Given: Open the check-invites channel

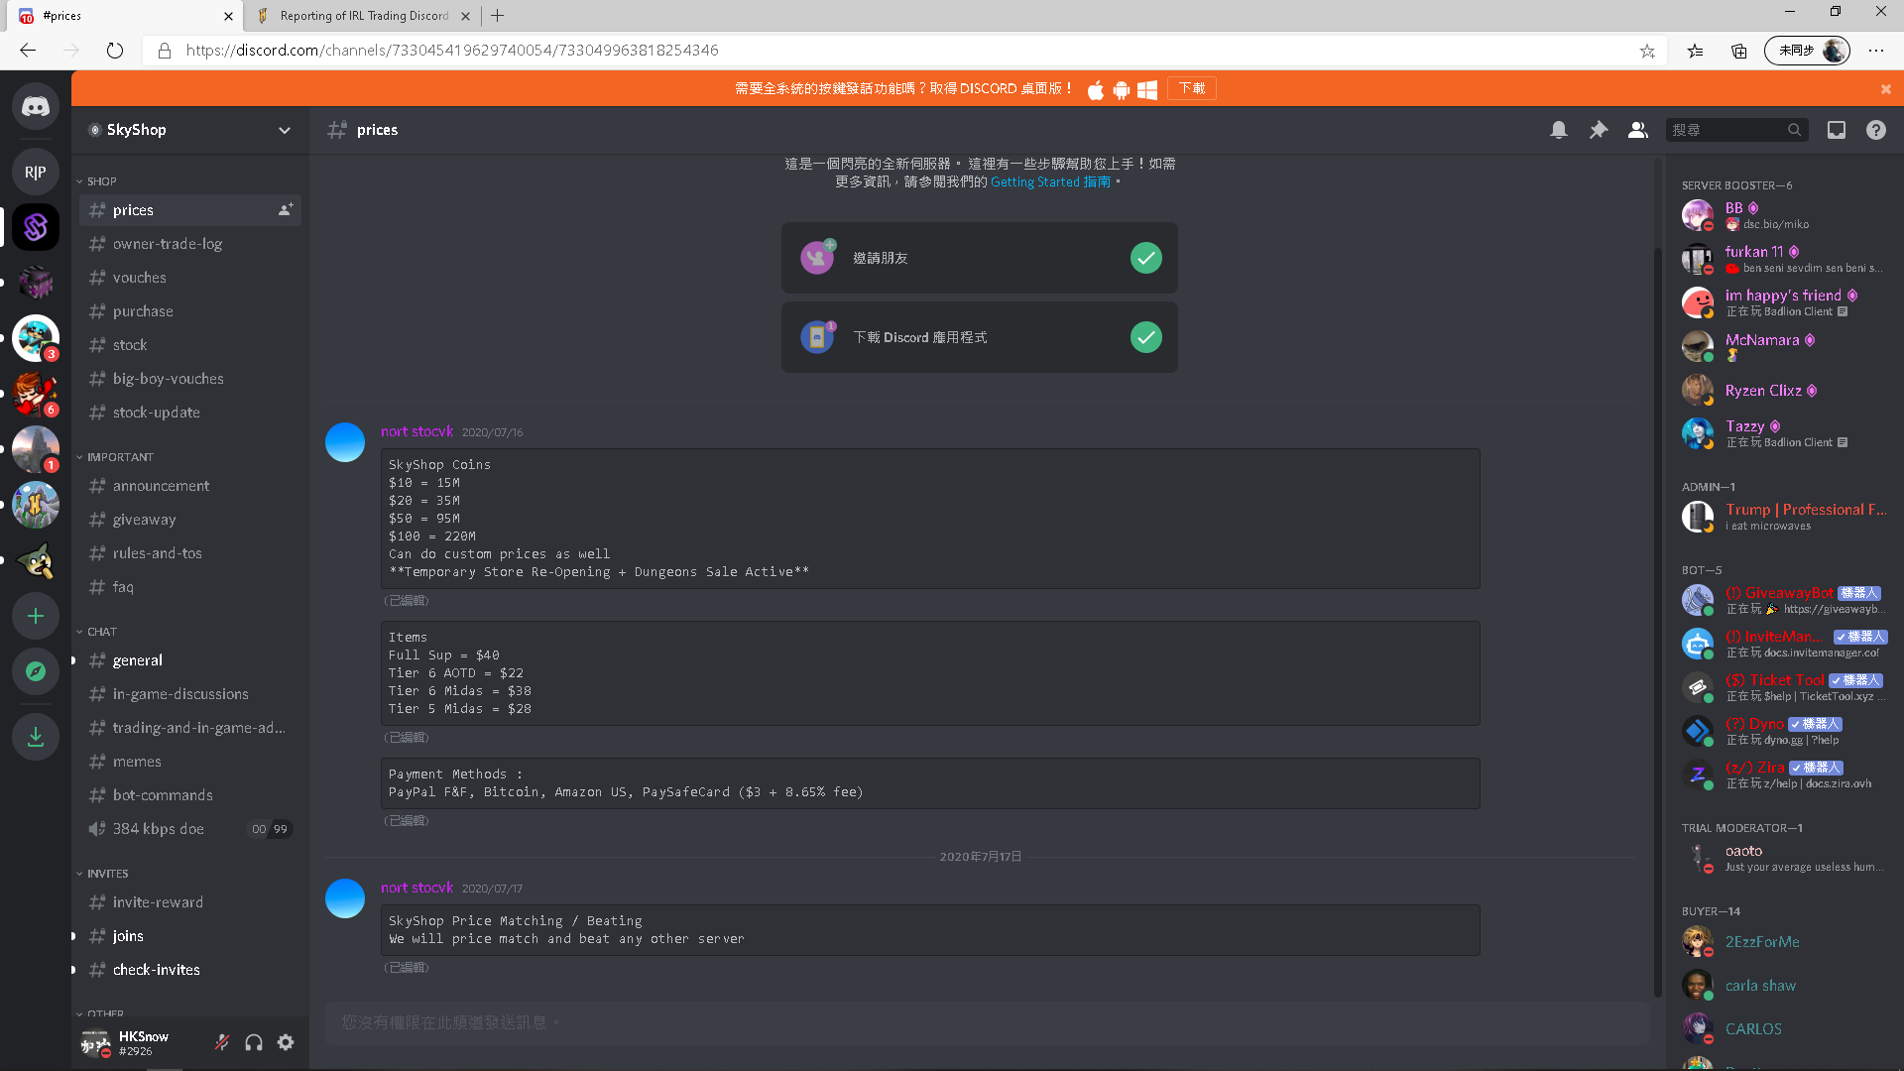Looking at the screenshot, I should coord(190,970).
